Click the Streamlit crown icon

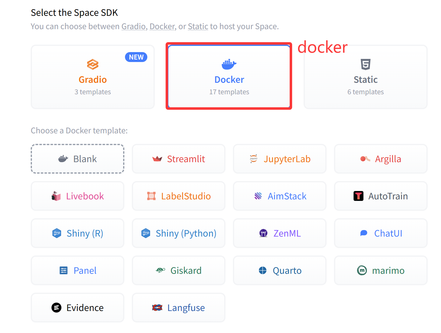(x=157, y=159)
